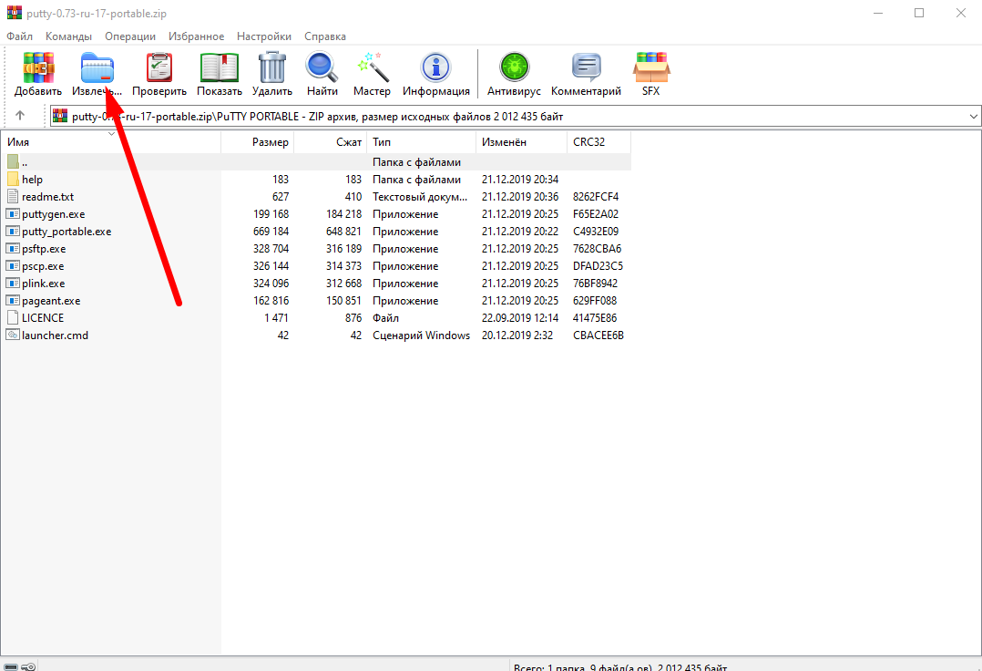Expand the archive path dropdown
The height and width of the screenshot is (671, 982).
973,117
